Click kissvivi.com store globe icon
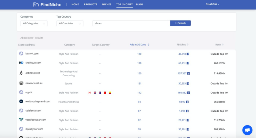 tap(21, 53)
